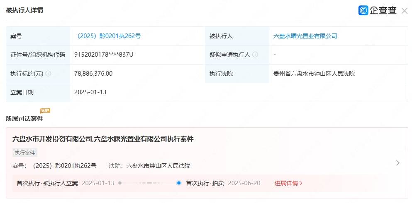Select grey timeline dot for 2025-01-13
This screenshot has width=412, height=203.
120,183
